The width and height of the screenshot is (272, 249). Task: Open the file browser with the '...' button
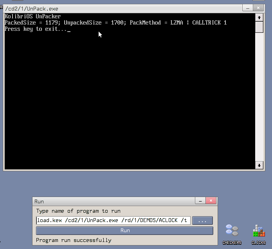coord(202,221)
